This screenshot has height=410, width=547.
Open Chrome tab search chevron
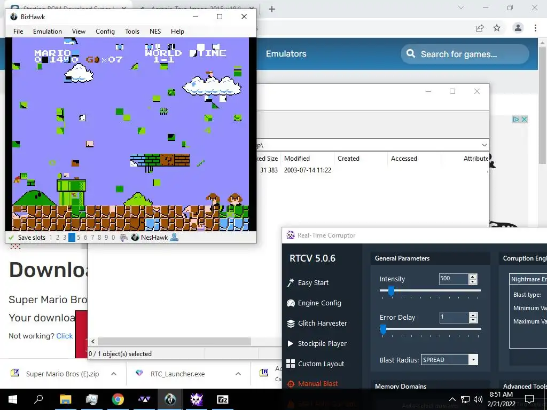461,7
